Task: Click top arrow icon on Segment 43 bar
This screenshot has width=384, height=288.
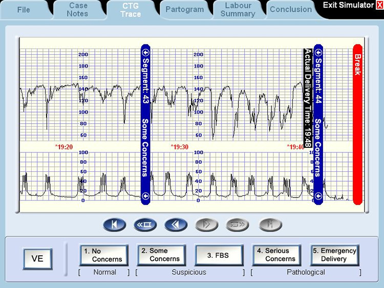Action: click(146, 53)
